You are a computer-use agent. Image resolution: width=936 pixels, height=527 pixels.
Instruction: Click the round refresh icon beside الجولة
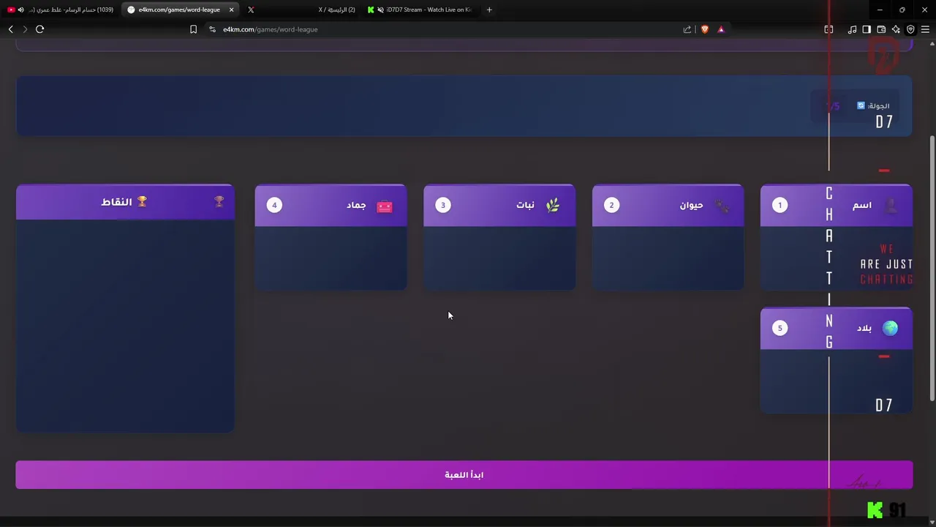pos(861,105)
